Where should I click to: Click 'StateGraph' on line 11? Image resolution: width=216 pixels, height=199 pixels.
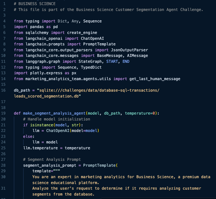(x=90, y=61)
